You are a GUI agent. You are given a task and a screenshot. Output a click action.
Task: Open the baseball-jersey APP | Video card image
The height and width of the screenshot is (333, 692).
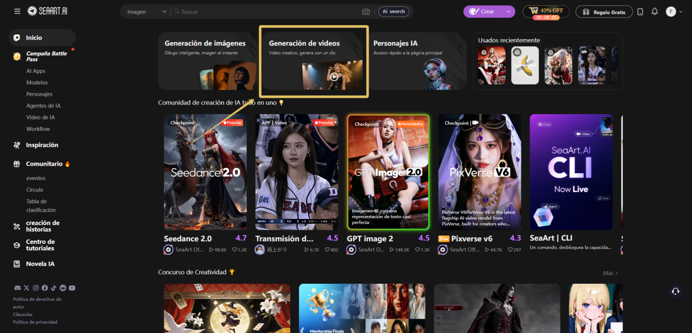tap(297, 172)
